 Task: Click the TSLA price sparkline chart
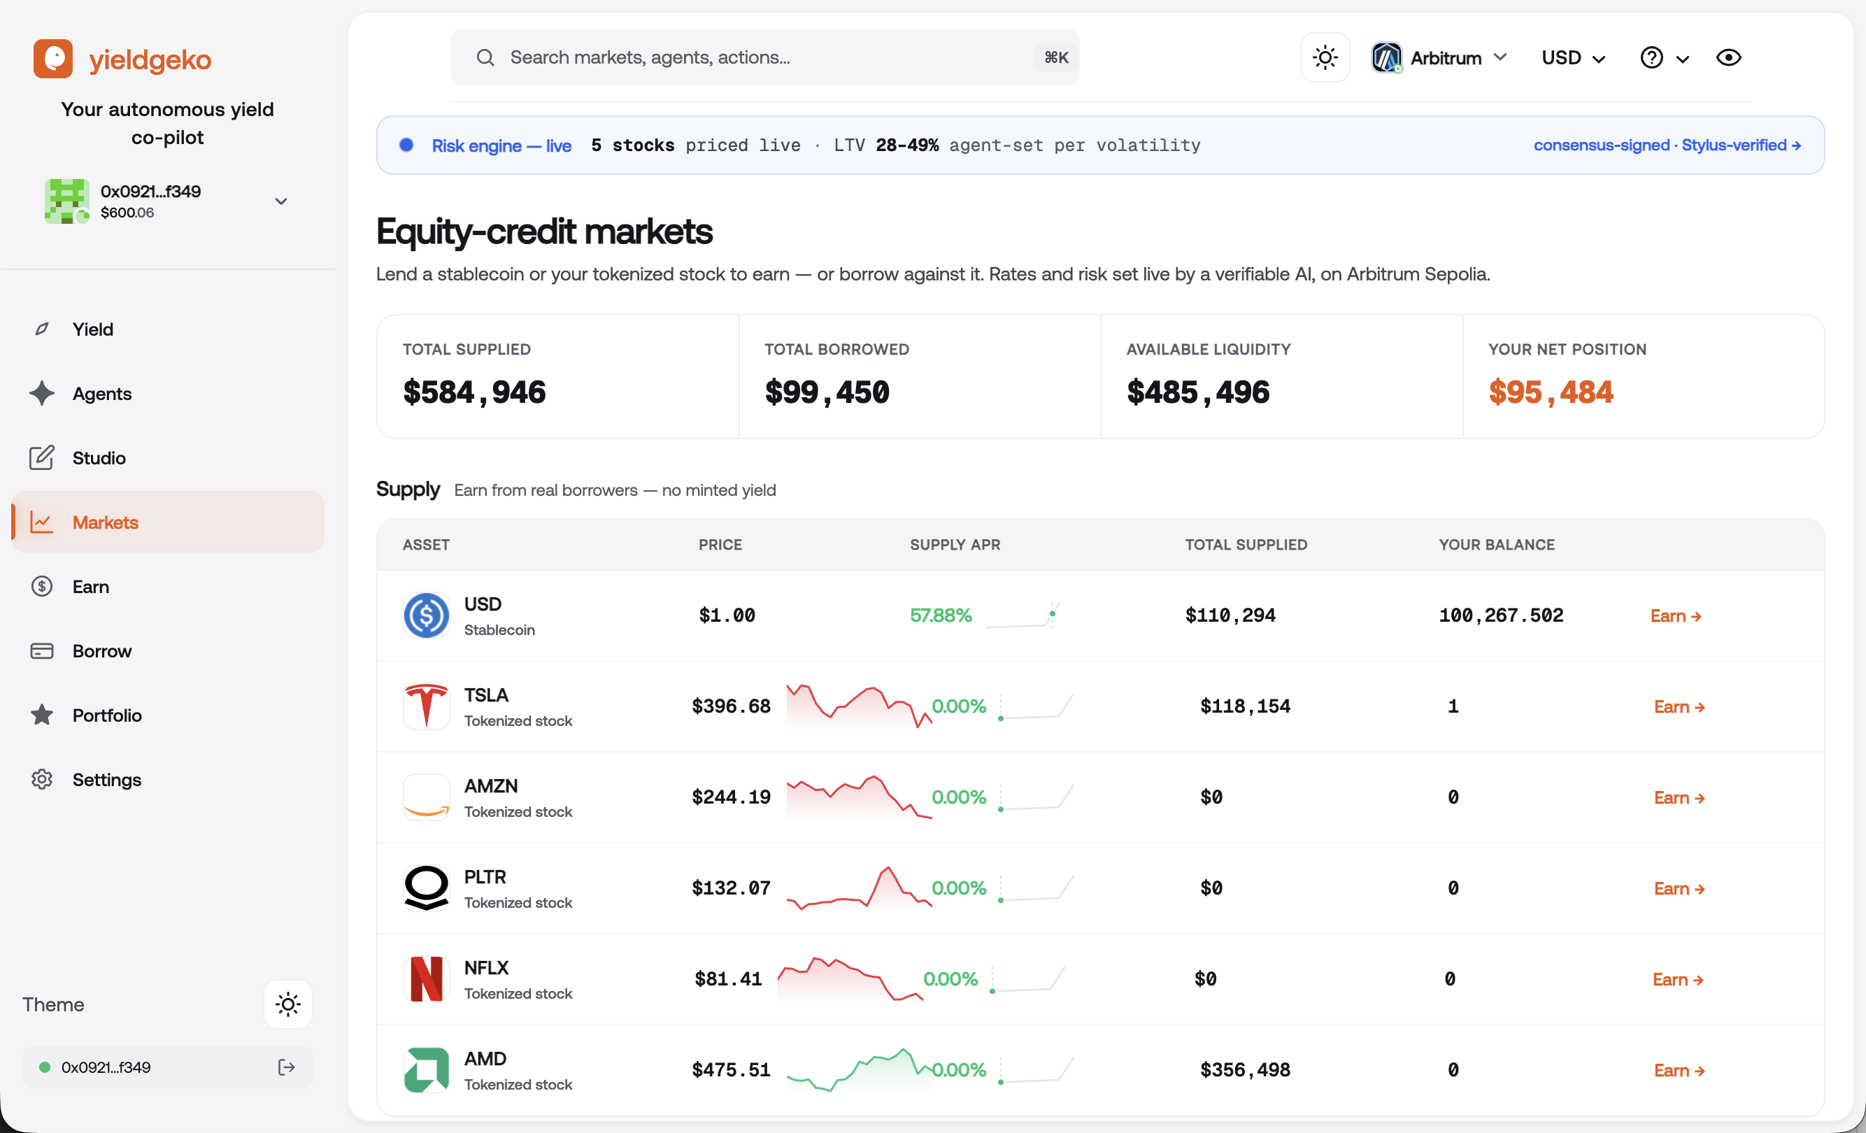[859, 706]
